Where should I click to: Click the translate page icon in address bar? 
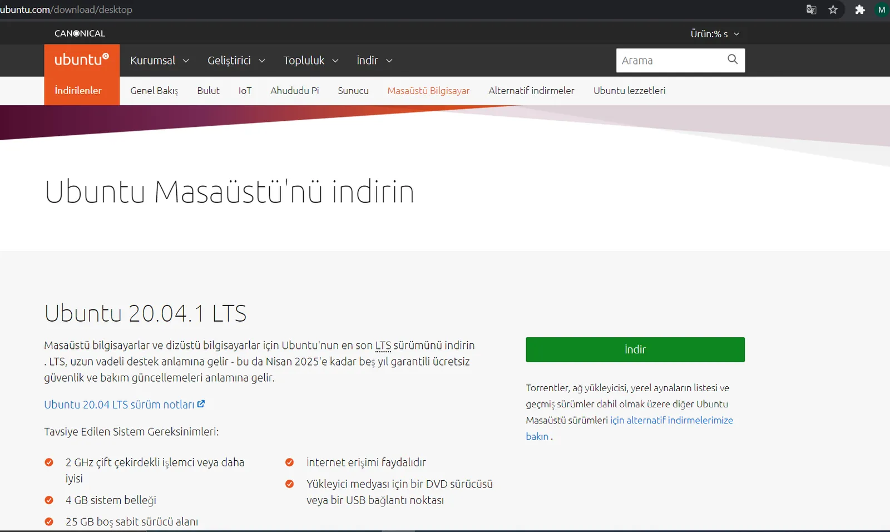pyautogui.click(x=811, y=9)
